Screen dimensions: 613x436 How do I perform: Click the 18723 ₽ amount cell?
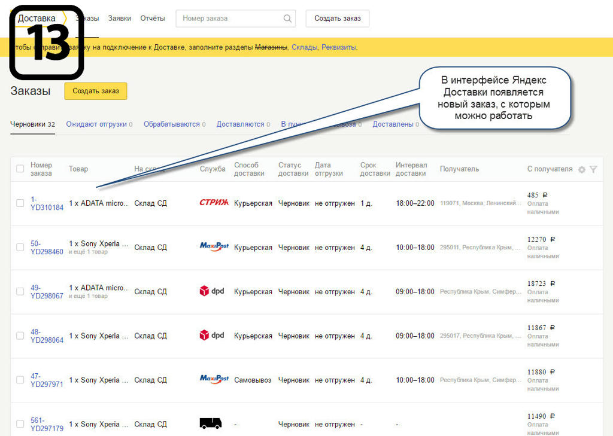[x=541, y=283]
